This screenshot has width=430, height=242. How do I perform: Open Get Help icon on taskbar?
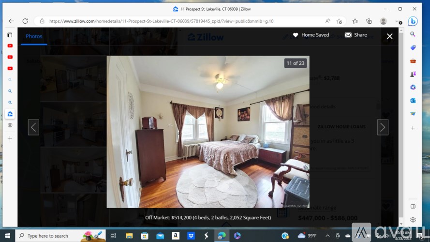(x=285, y=236)
